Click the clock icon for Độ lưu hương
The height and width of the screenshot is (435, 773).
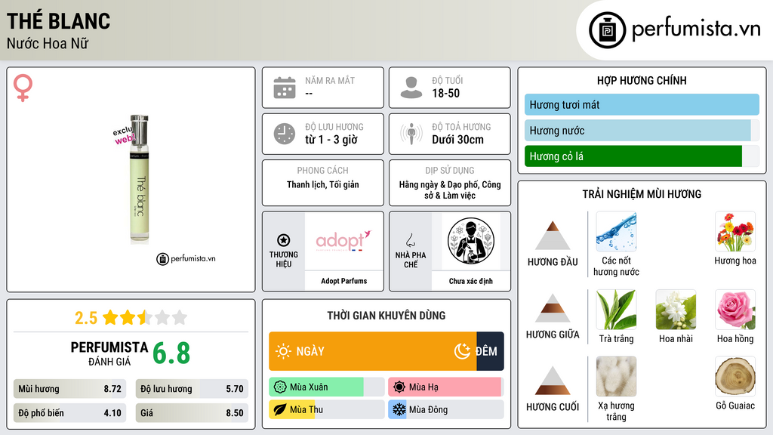285,134
